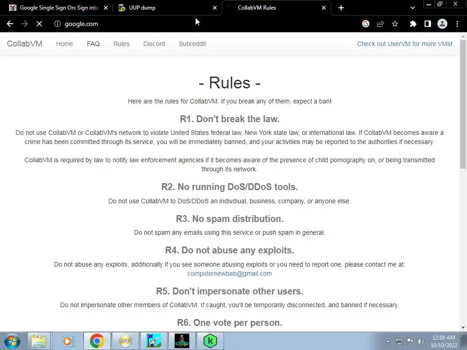Image resolution: width=467 pixels, height=350 pixels.
Task: Open the dark pixel-art game icon on taskbar
Action: point(182,341)
